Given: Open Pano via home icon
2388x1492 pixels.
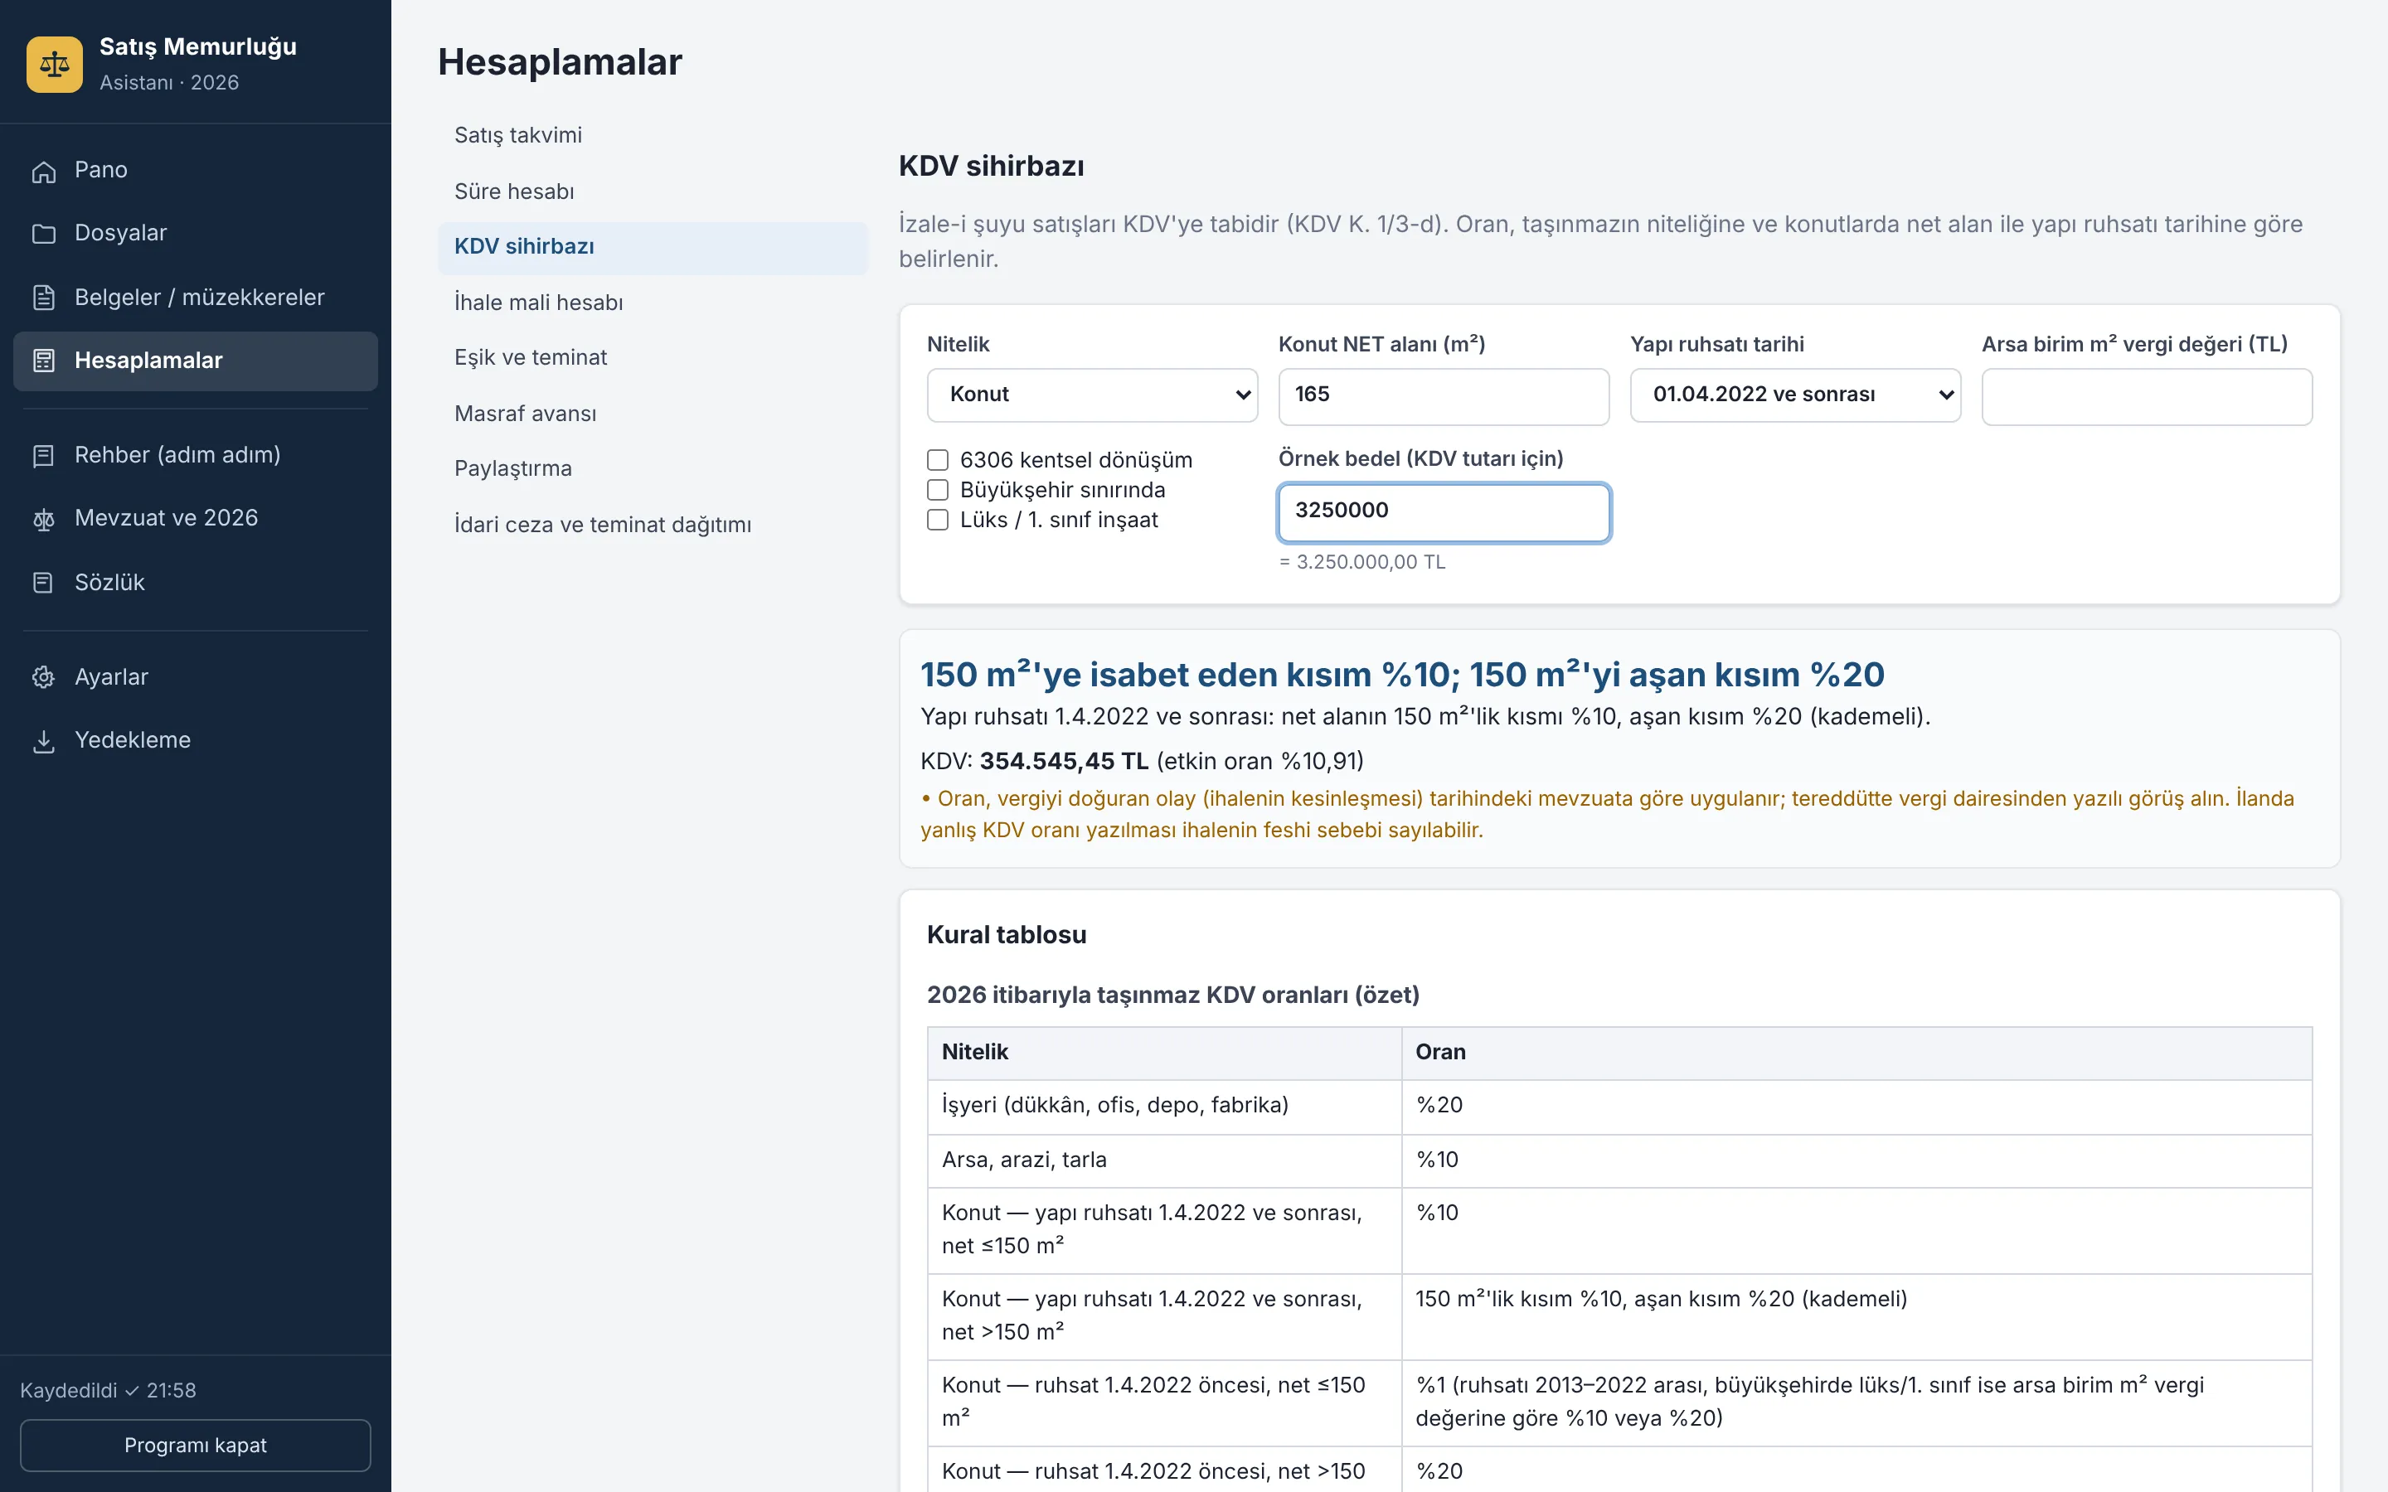Looking at the screenshot, I should coord(43,171).
